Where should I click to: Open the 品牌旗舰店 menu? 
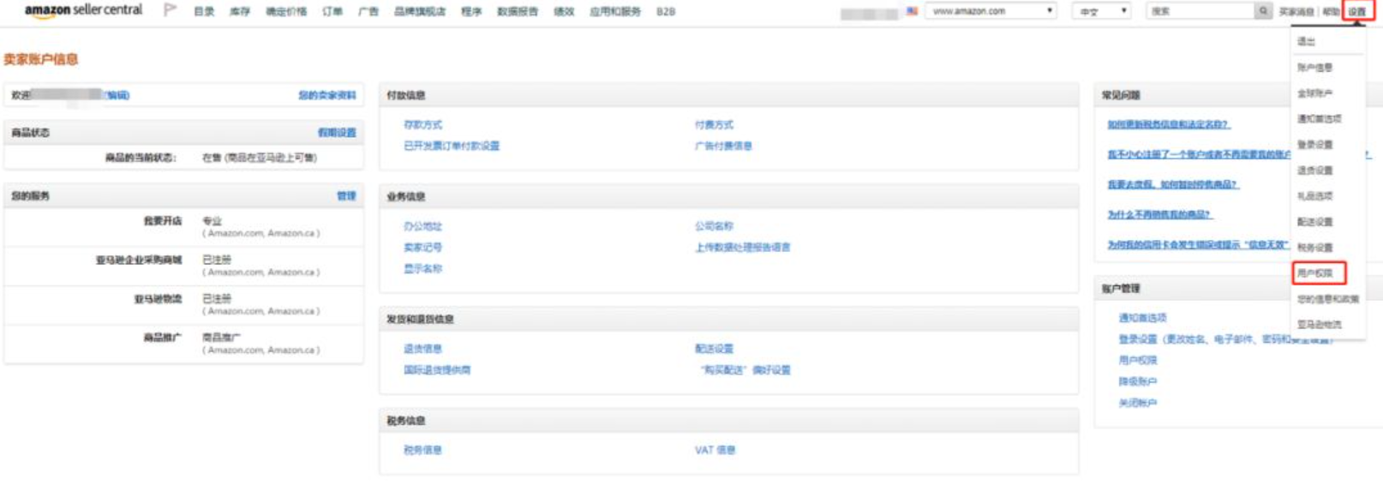point(420,12)
